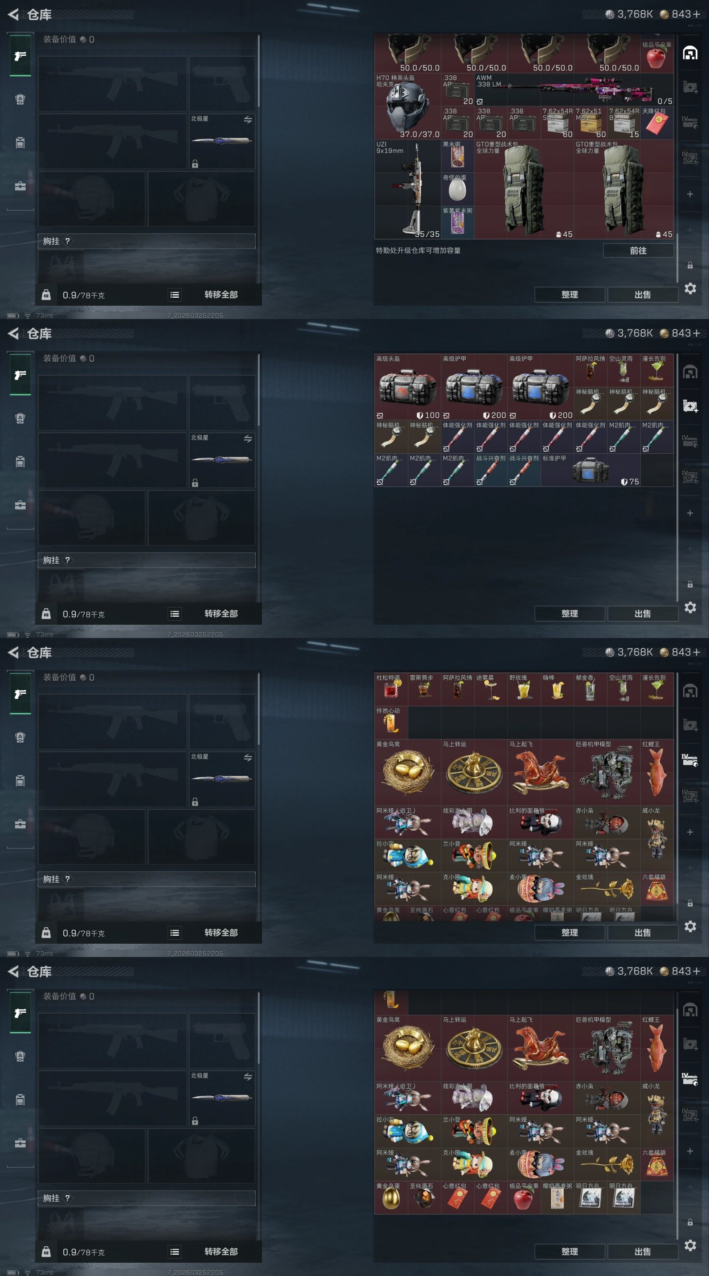Pick the 迷雾晨 cocktail item

[x=491, y=689]
